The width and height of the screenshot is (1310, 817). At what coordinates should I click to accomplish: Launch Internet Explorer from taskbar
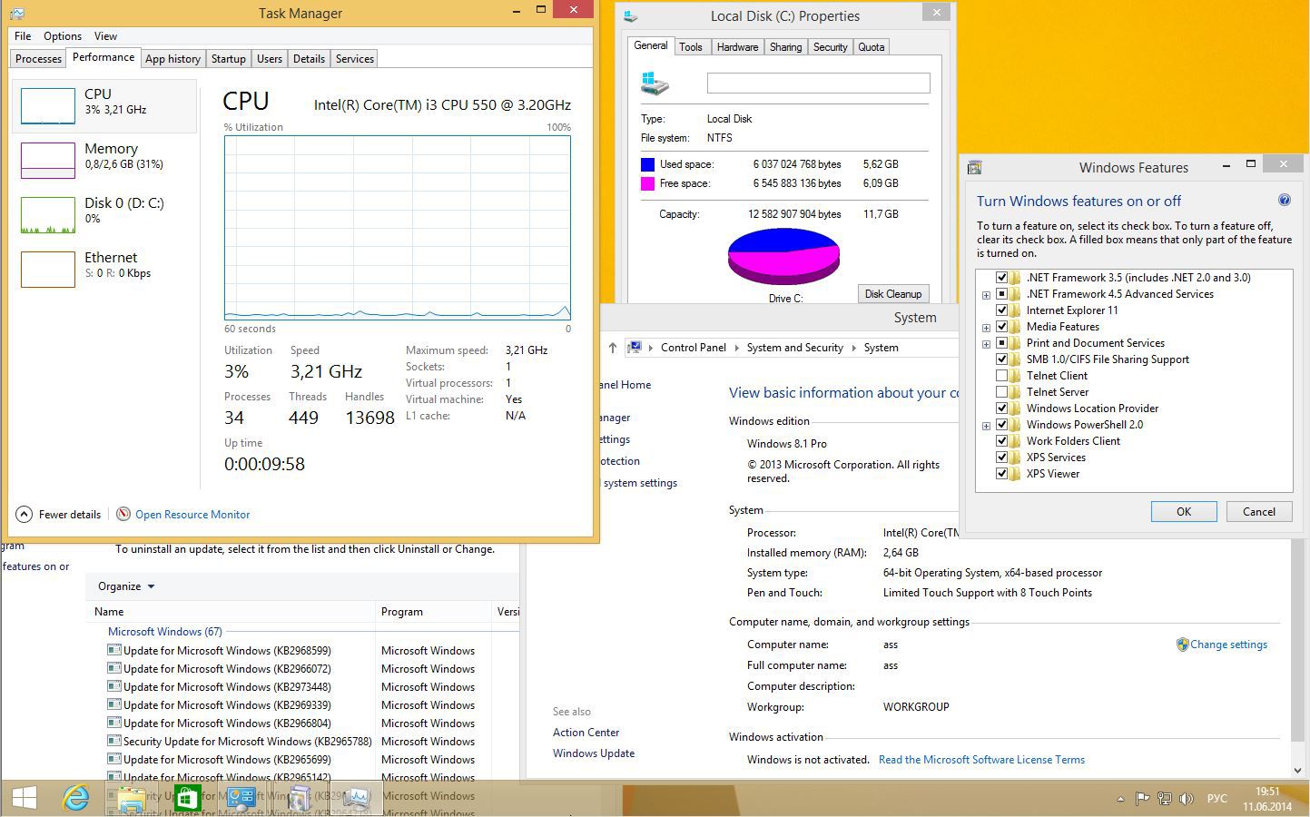[x=76, y=798]
